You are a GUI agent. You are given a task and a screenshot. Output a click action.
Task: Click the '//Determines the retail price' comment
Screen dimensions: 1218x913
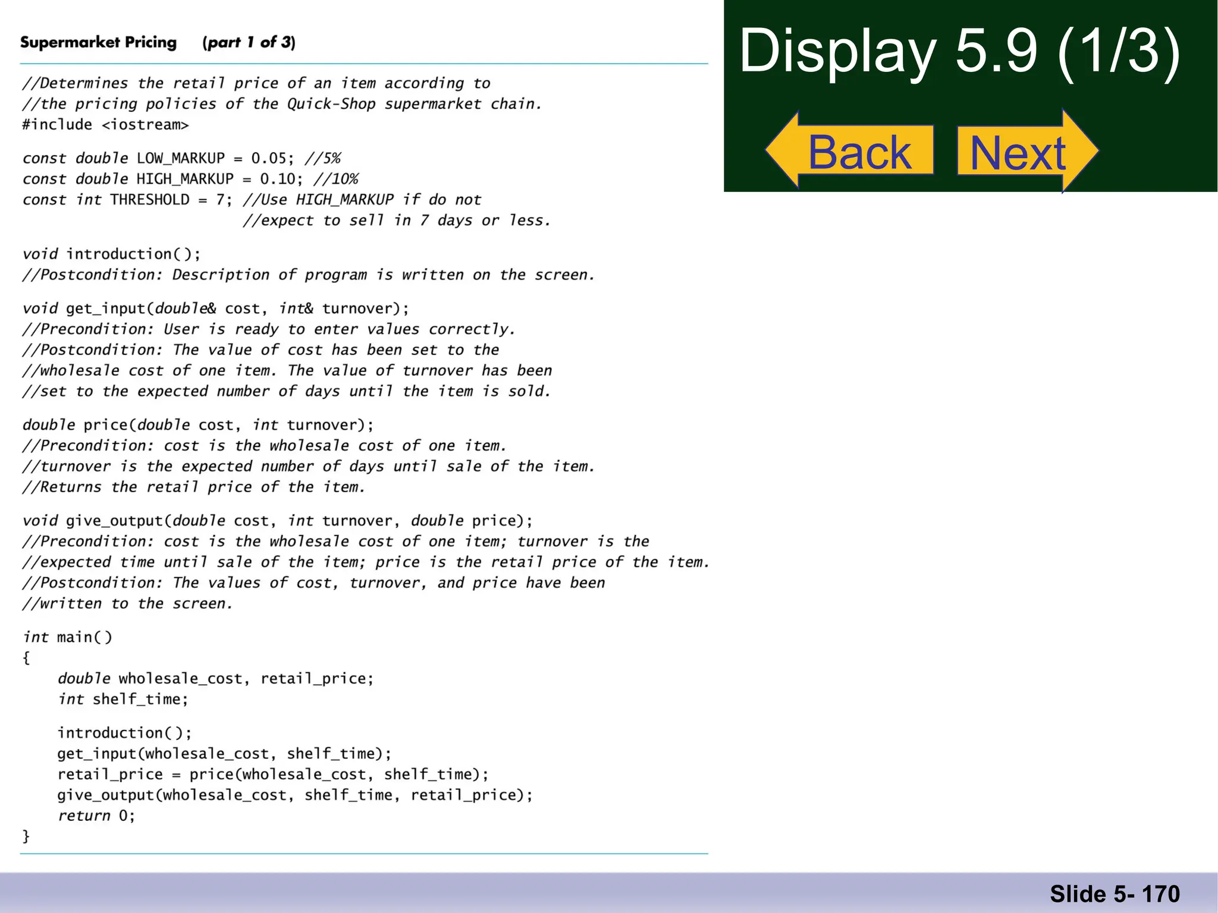coord(256,83)
